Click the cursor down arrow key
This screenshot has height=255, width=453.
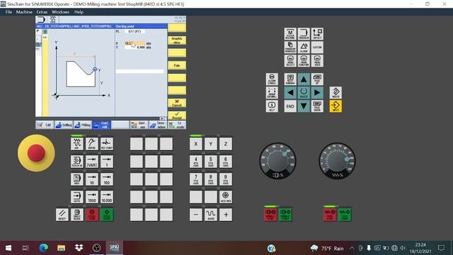click(304, 106)
